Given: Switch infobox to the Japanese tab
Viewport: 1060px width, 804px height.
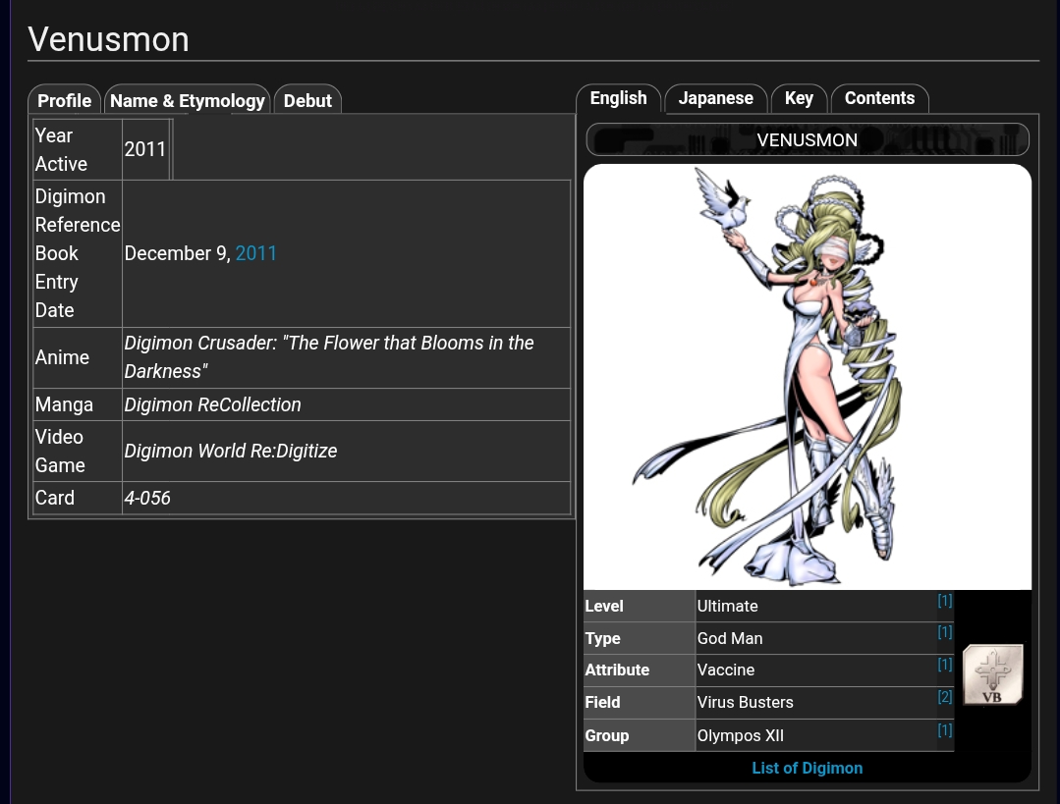Looking at the screenshot, I should pos(716,98).
